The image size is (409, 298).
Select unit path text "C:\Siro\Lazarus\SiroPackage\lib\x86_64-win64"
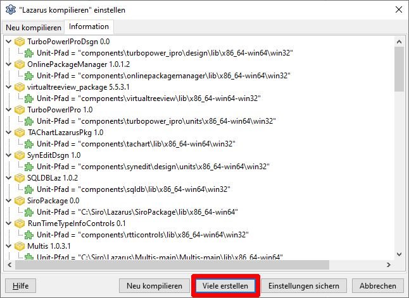(x=158, y=212)
